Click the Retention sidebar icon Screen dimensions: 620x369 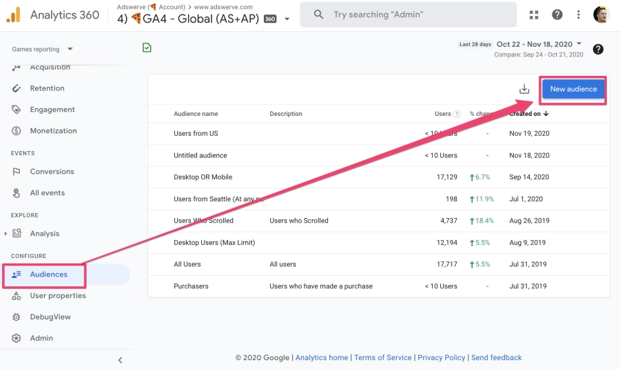click(17, 88)
